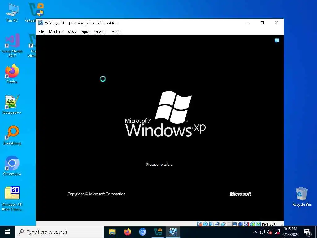Select the Windows XP Aero 2 ISO file
This screenshot has height=238, width=317.
click(12, 199)
